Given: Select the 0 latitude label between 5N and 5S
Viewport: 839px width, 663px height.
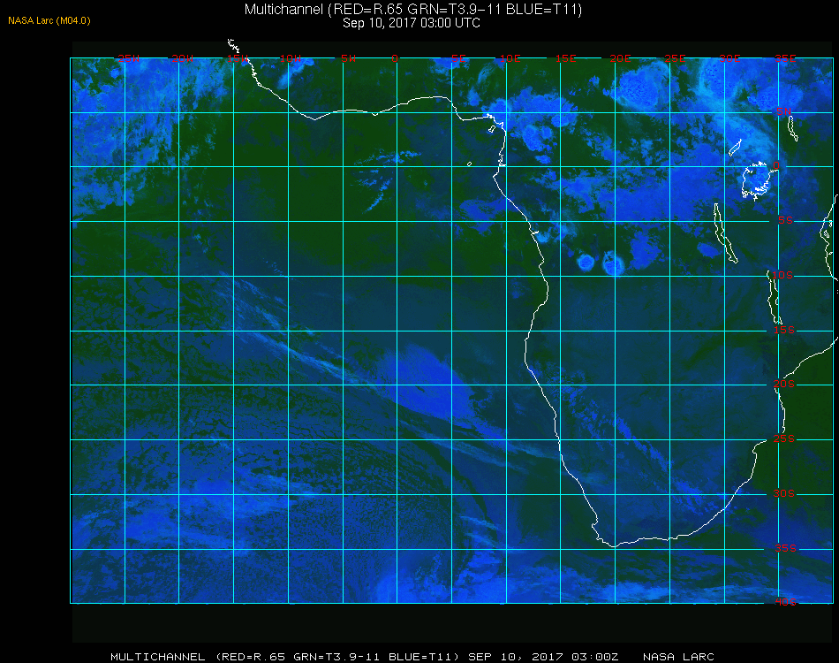Looking at the screenshot, I should point(776,165).
